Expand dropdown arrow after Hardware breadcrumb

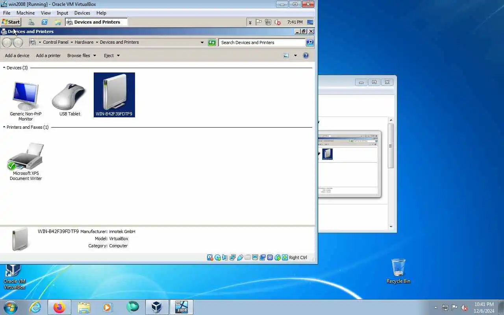97,42
